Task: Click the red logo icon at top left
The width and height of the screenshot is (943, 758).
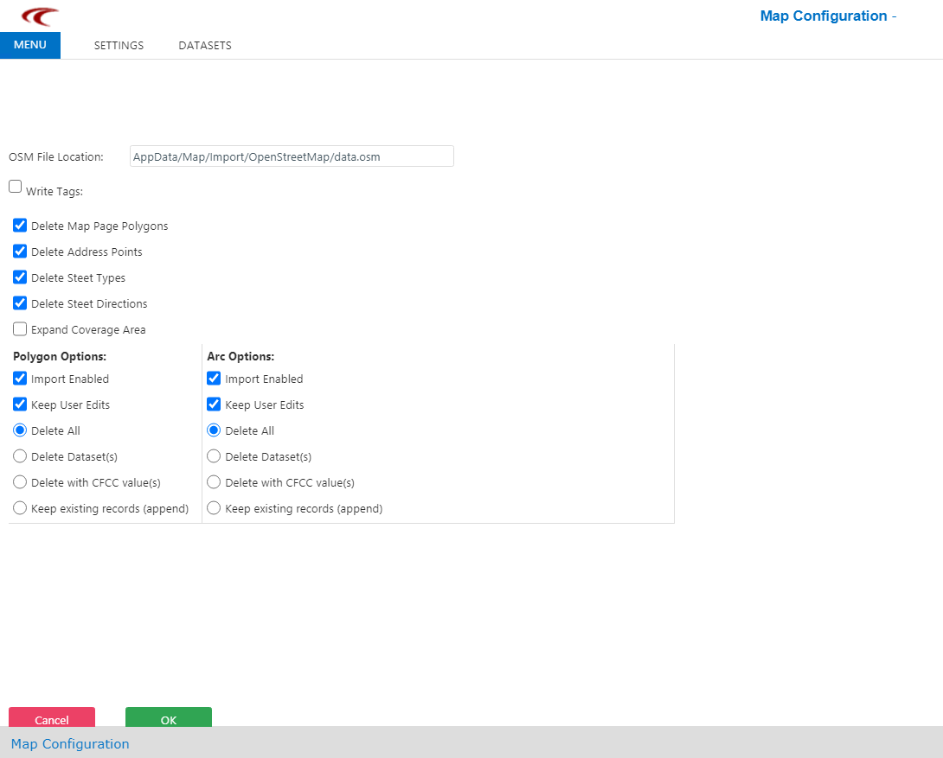Action: pyautogui.click(x=40, y=16)
